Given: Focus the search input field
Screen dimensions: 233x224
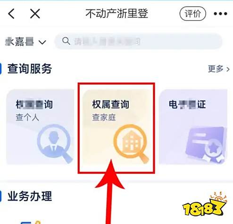Looking at the screenshot, I should pyautogui.click(x=138, y=41).
